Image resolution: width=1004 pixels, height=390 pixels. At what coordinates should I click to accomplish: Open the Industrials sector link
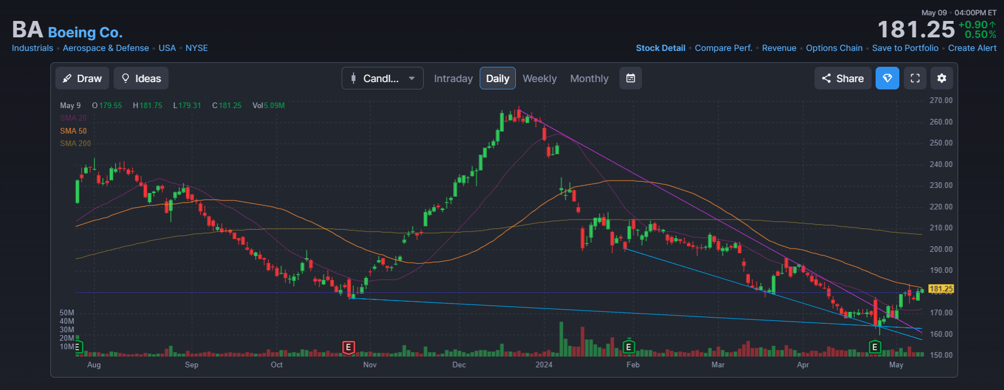click(32, 48)
